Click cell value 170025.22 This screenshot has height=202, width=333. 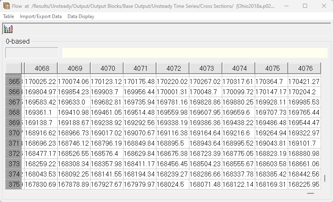[x=40, y=81]
